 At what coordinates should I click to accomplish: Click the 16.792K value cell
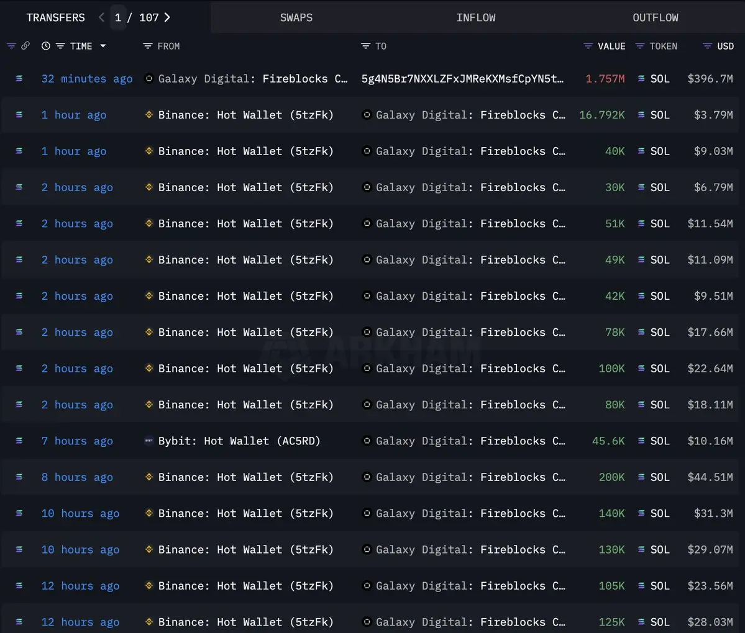click(602, 115)
